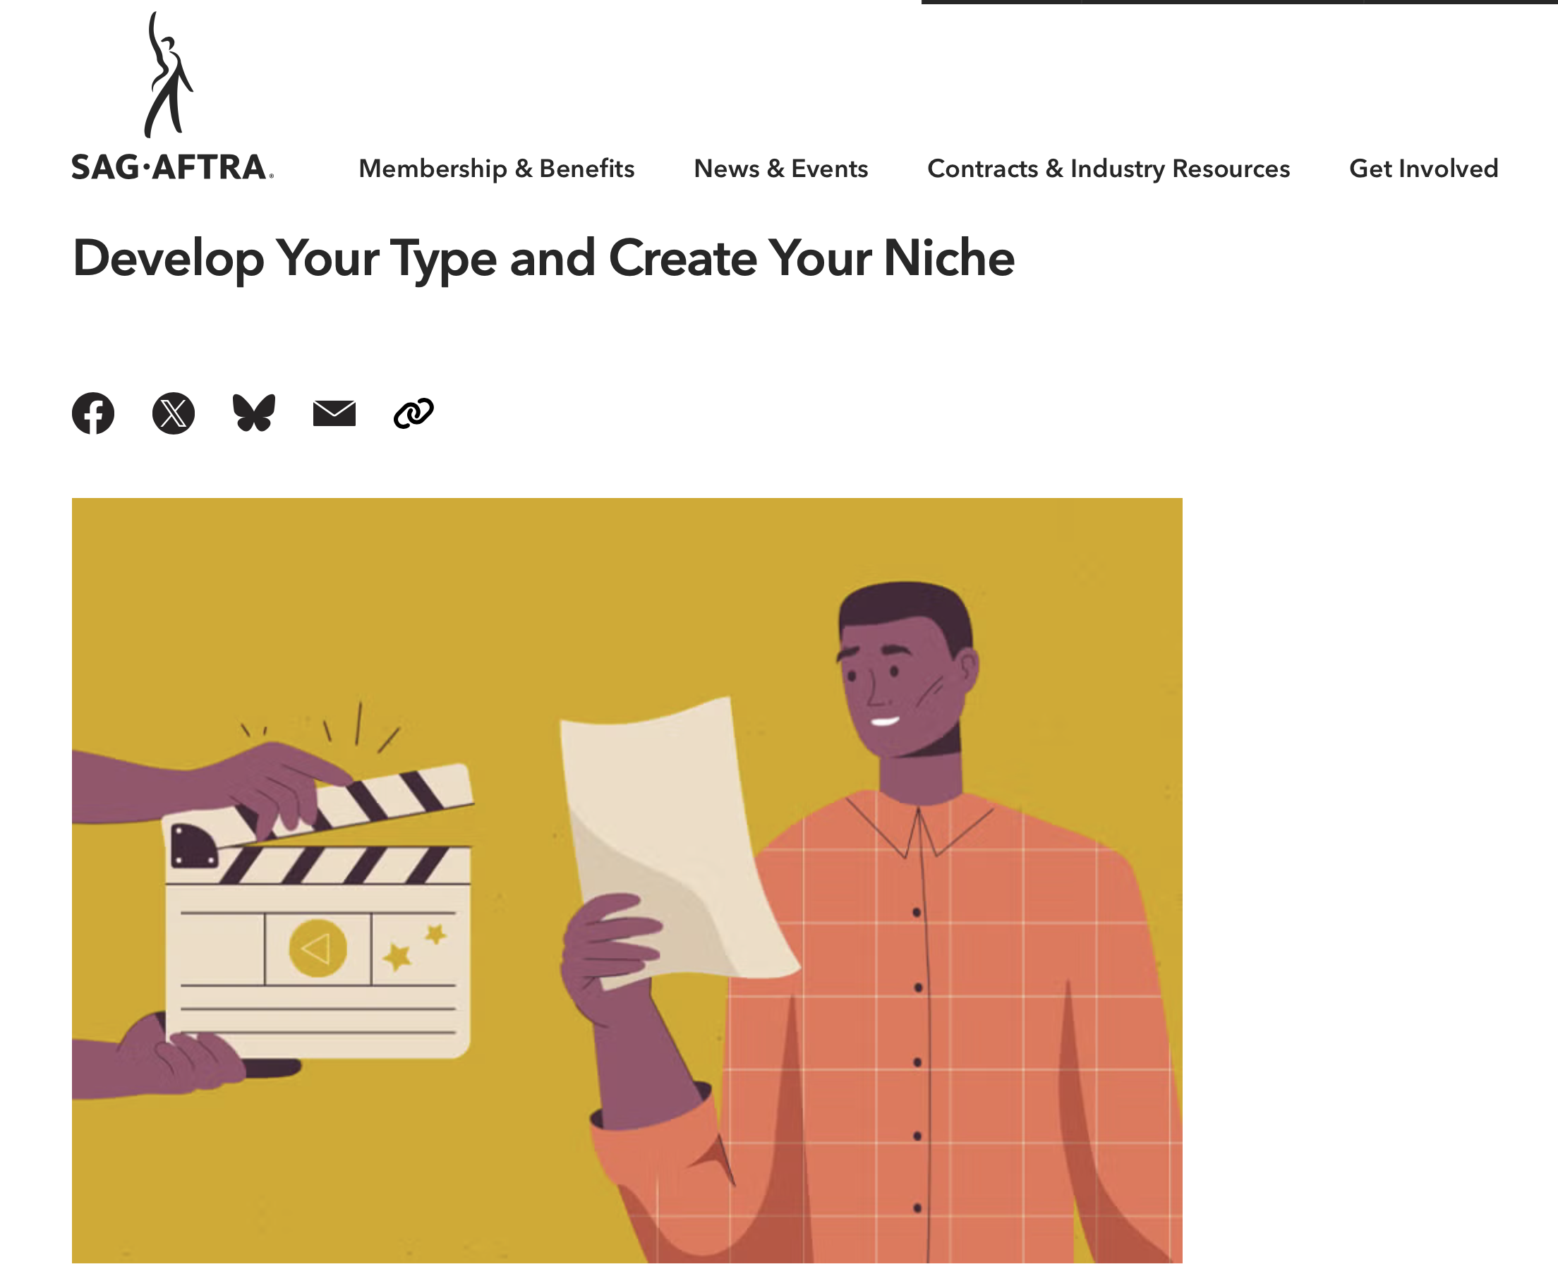Share article on Facebook
The height and width of the screenshot is (1281, 1558).
click(x=93, y=413)
